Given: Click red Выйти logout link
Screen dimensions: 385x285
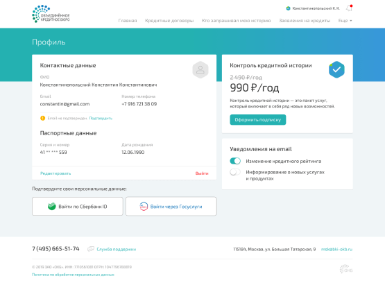Looking at the screenshot, I should tap(202, 173).
